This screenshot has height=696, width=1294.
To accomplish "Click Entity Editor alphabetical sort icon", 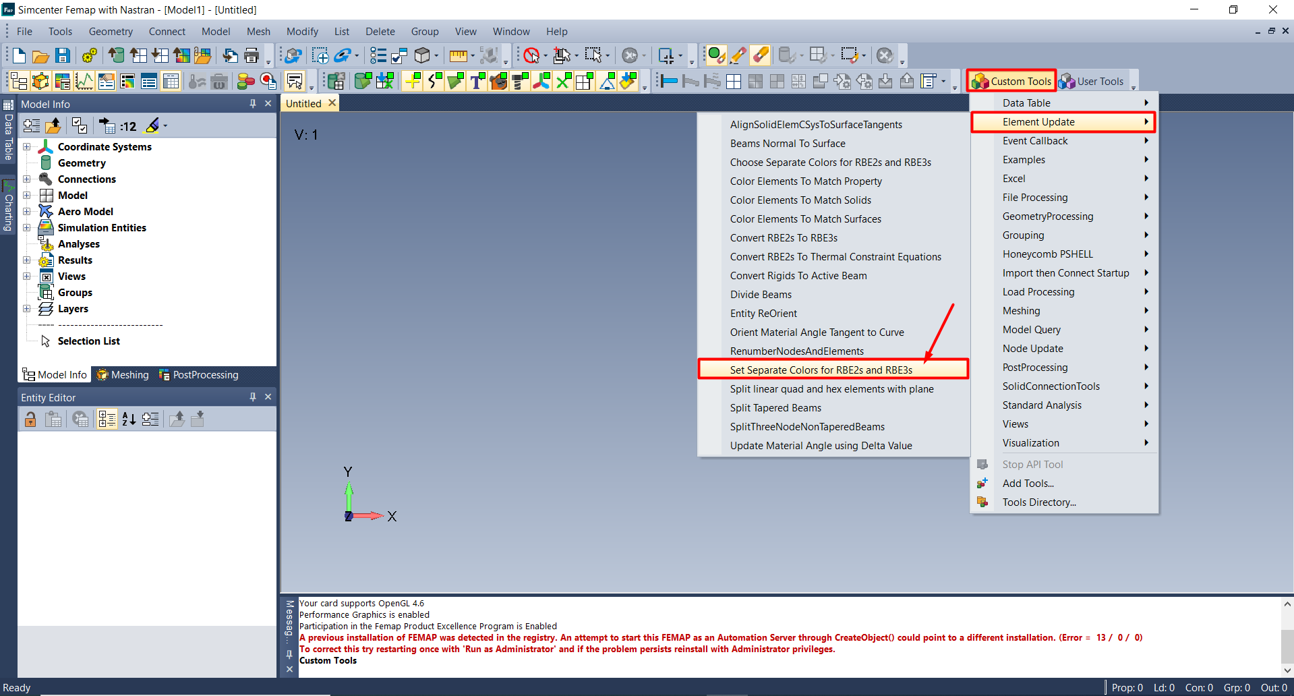I will (x=129, y=419).
